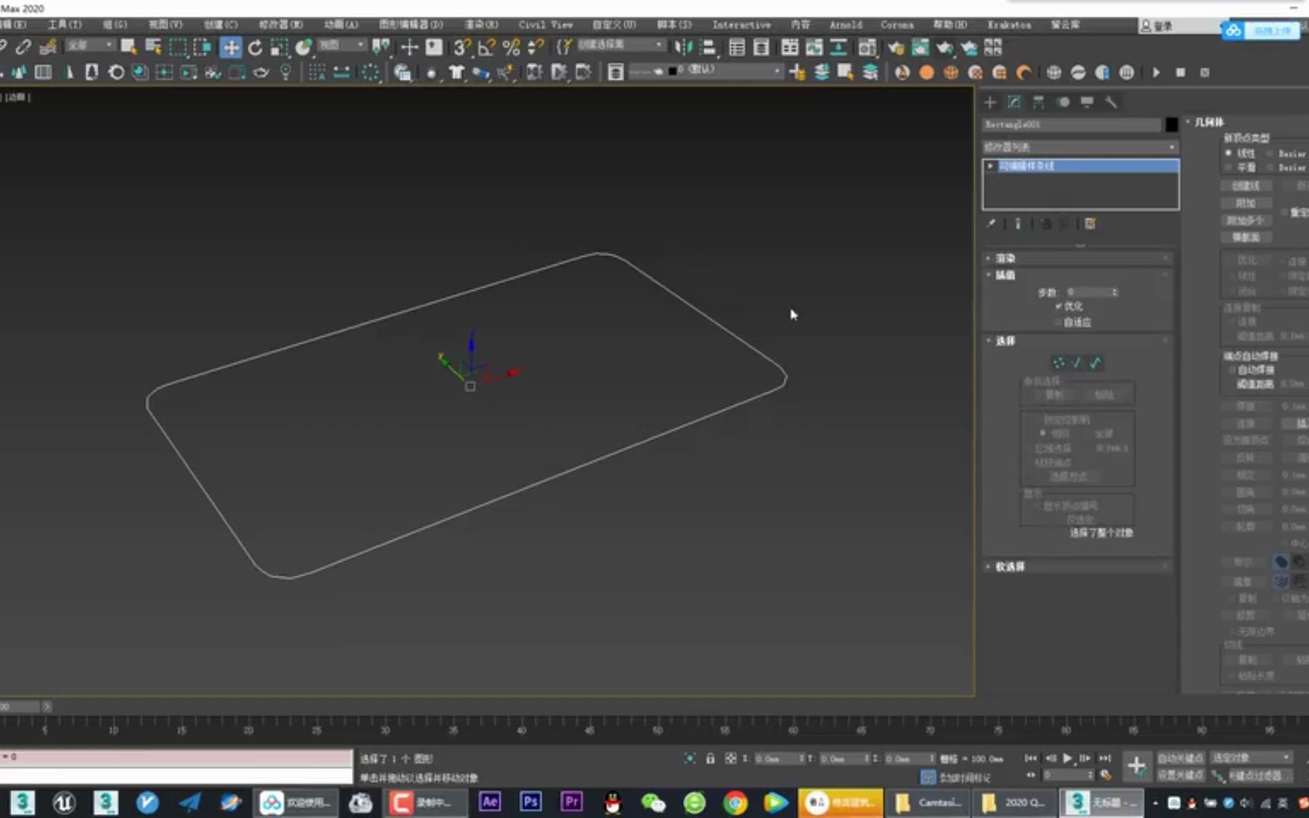The image size is (1309, 818).
Task: Open the Utilities panel via the wrench icon
Action: tap(1111, 101)
